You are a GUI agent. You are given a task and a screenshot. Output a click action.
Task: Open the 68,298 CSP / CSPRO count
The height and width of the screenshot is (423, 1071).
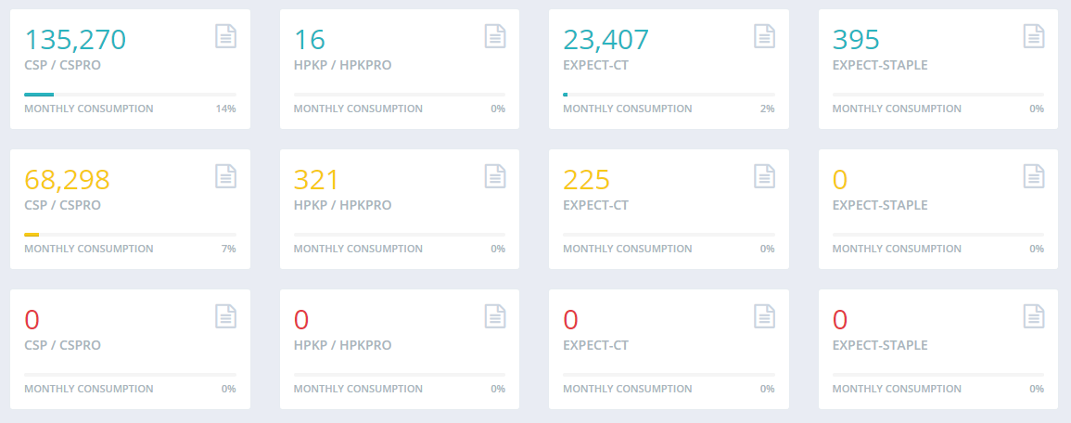click(x=67, y=180)
